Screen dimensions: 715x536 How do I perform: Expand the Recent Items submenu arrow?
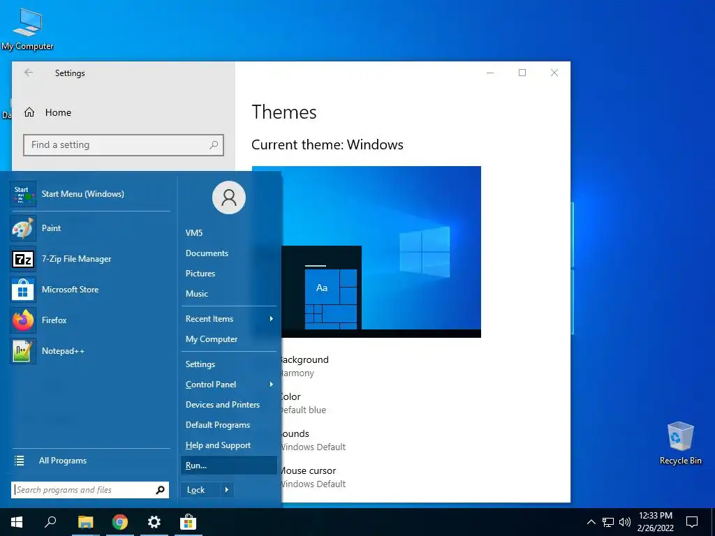click(272, 318)
